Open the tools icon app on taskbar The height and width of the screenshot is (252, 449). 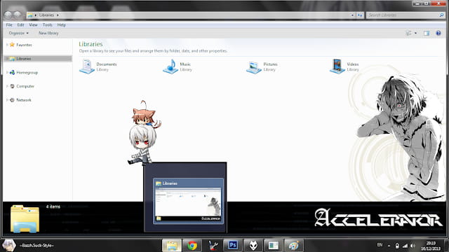[213, 246]
